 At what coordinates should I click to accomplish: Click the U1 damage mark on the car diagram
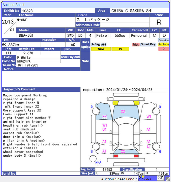[104, 129]
